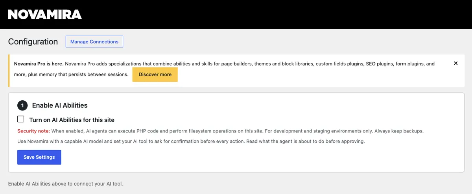Enable Turn on AI Abilities checkbox

tap(21, 119)
